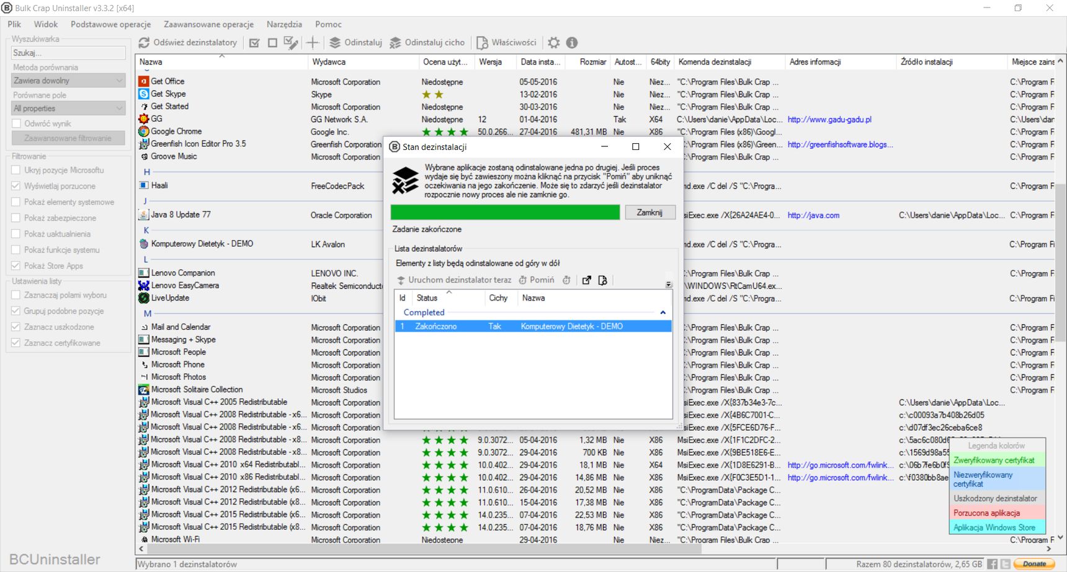Click Porzucona aplikacja red legend swatch
This screenshot has height=572, width=1067.
click(998, 513)
